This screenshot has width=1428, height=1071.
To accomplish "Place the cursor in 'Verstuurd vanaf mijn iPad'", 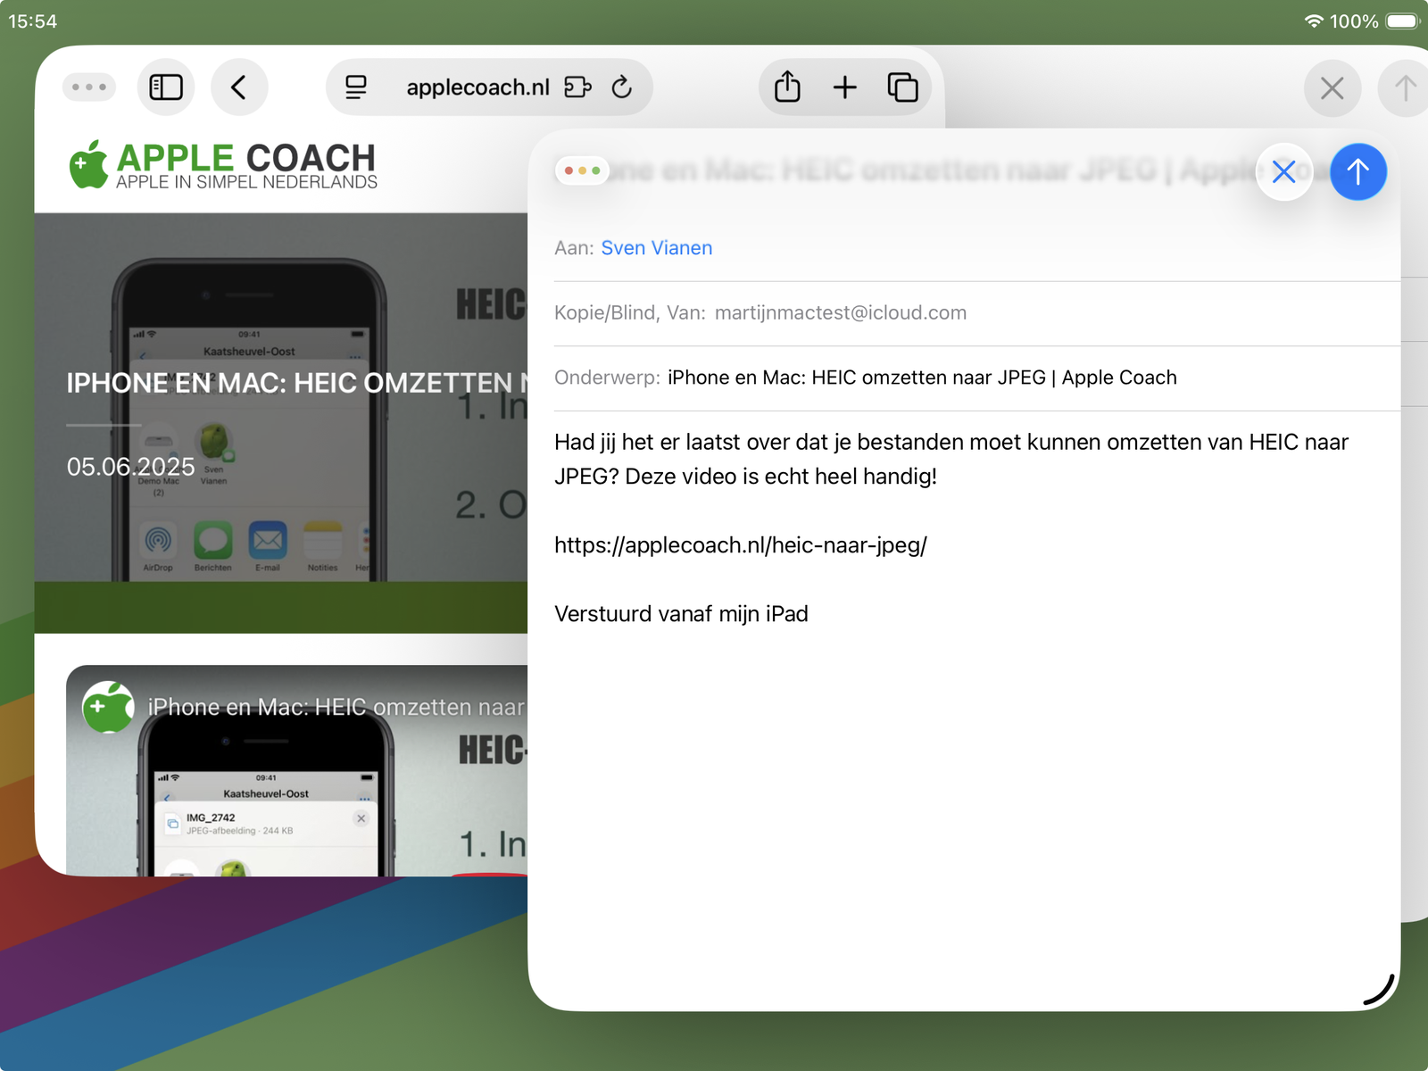I will [x=681, y=614].
